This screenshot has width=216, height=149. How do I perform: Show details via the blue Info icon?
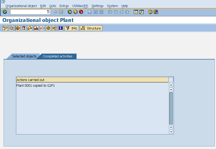[x=61, y=28]
